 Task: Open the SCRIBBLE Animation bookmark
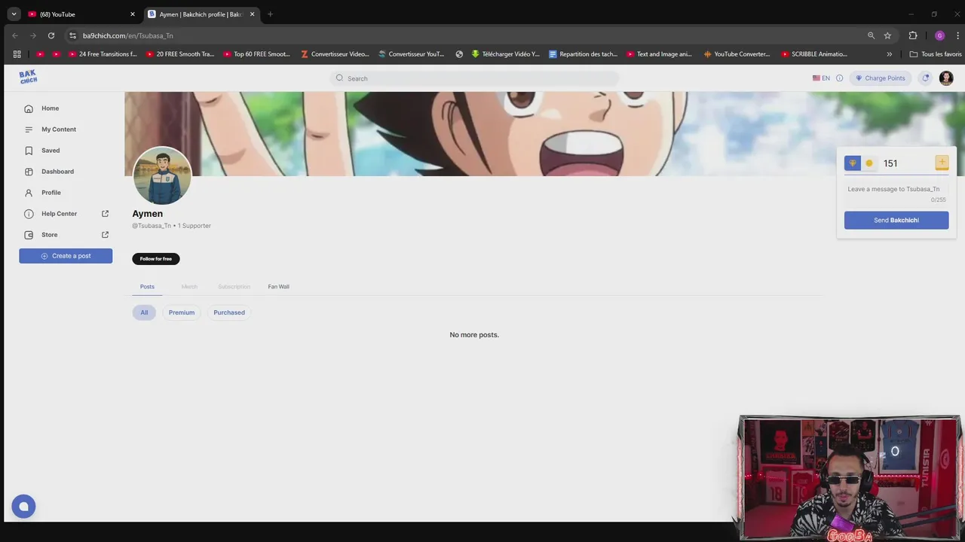(x=814, y=54)
